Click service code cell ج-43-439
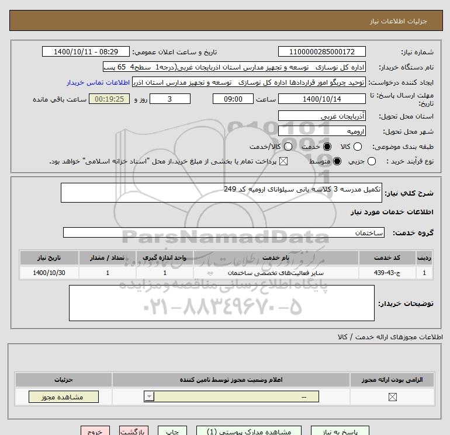This screenshot has width=450, height=435. point(387,273)
